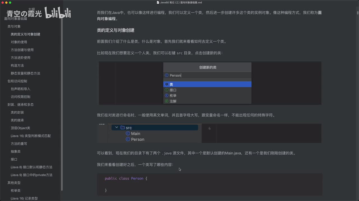
Task: Click the JavaSE 笔记 file title text
Action: [x=181, y=3]
